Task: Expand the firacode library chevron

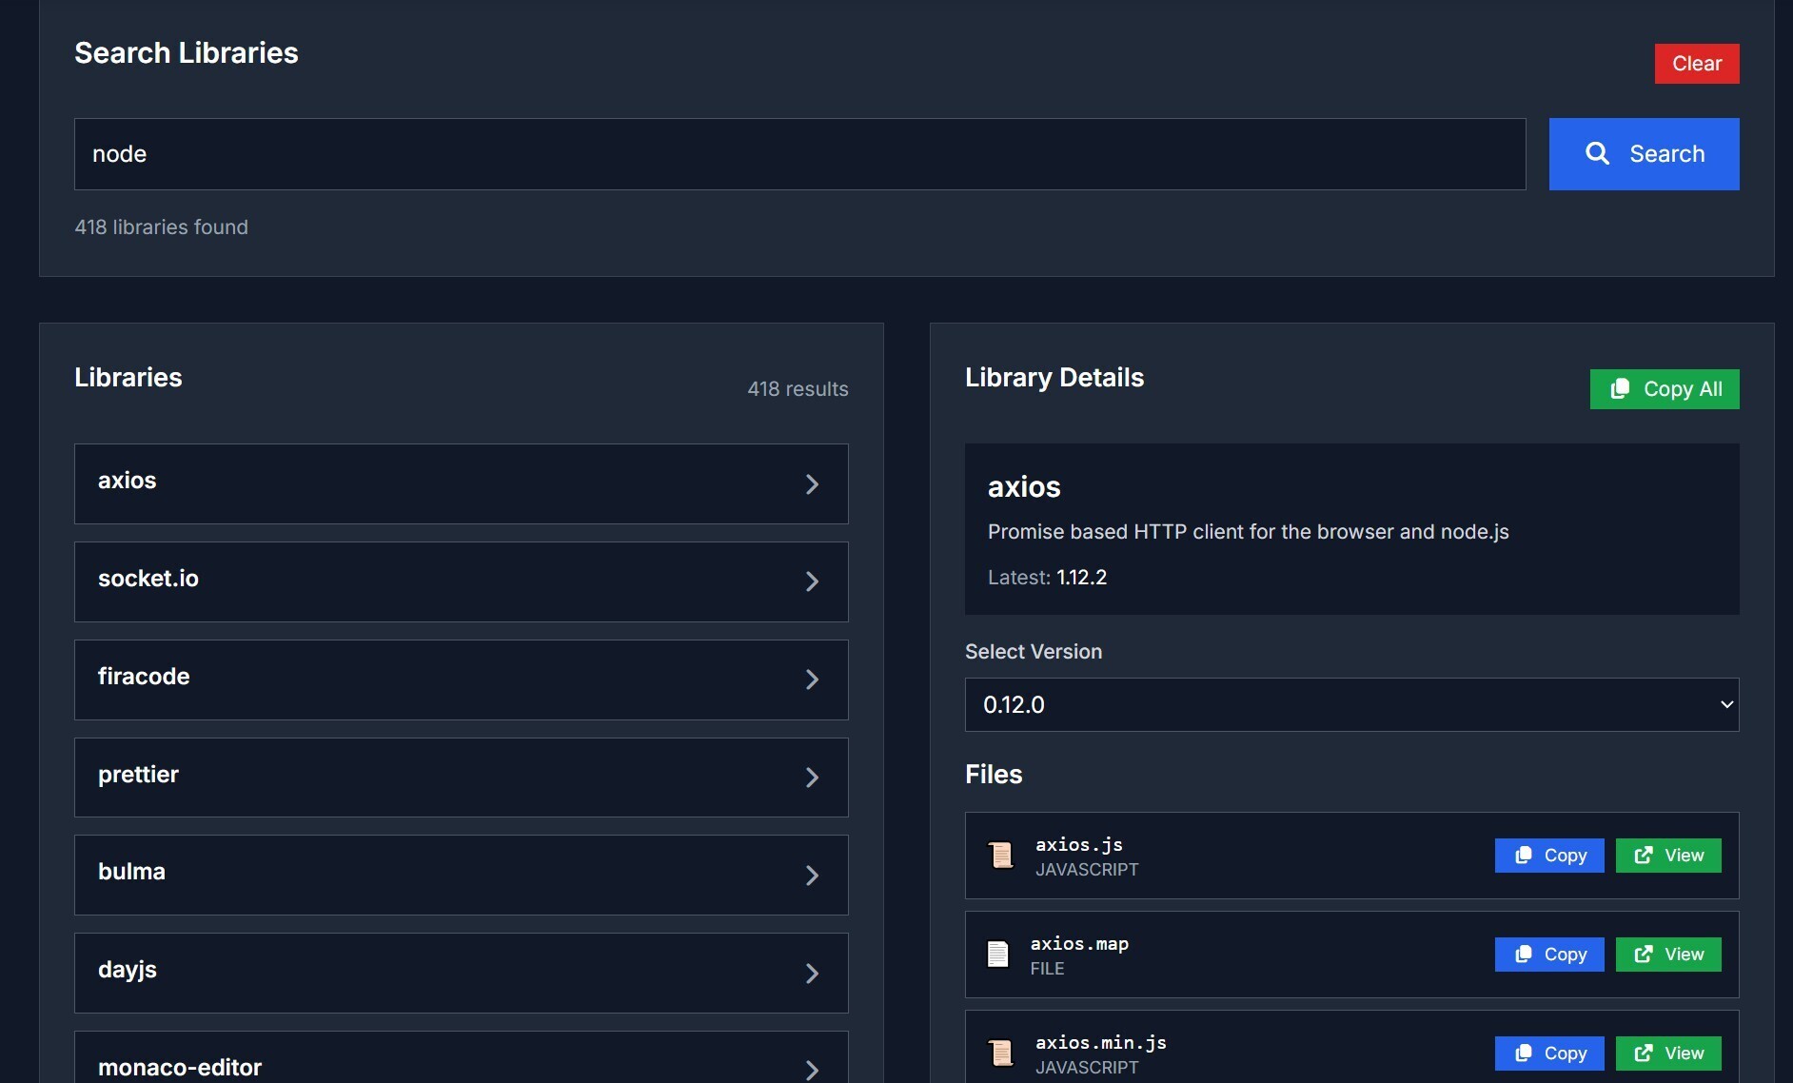Action: (x=812, y=679)
